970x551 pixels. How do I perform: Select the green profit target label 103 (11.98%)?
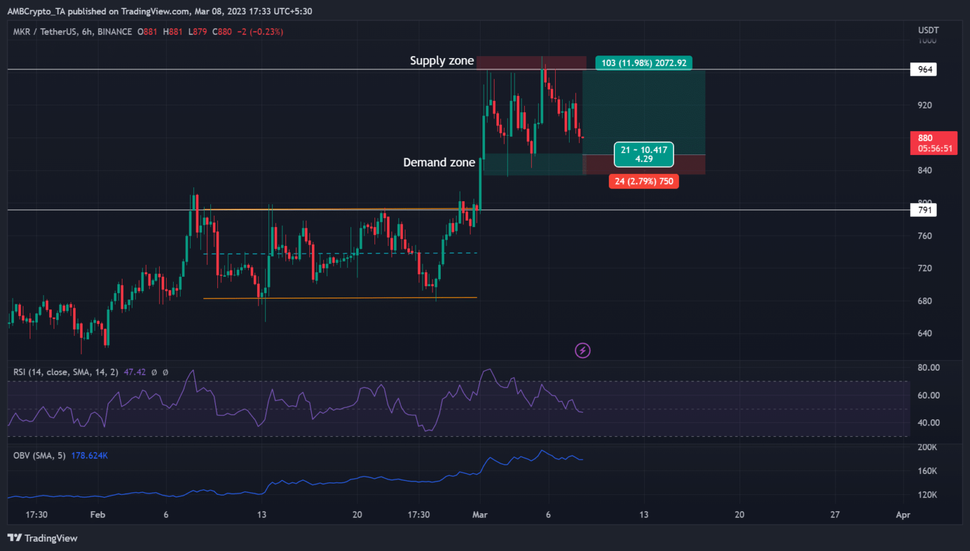point(644,63)
